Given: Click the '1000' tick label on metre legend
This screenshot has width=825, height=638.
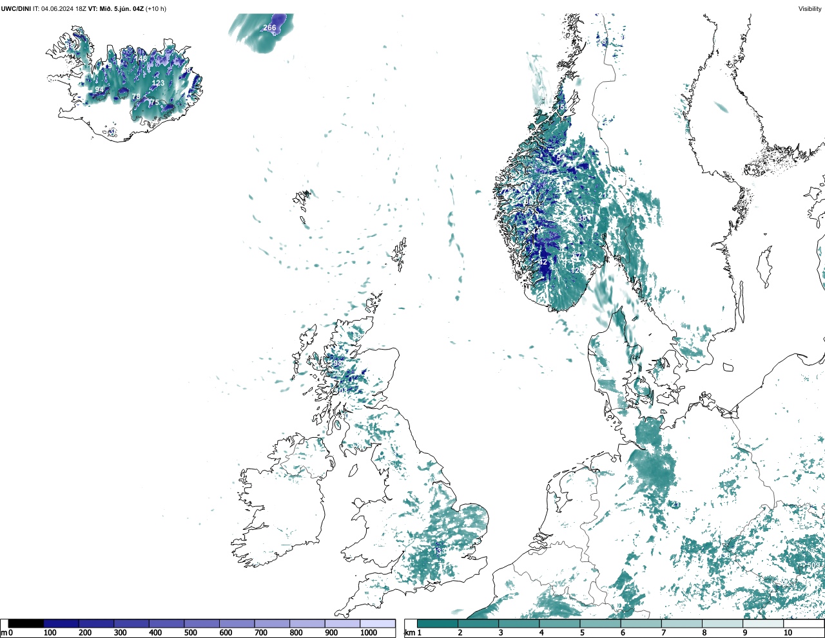Looking at the screenshot, I should (369, 633).
